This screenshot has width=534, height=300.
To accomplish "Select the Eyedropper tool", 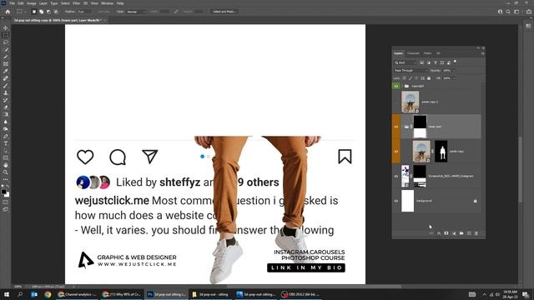I will point(6,71).
